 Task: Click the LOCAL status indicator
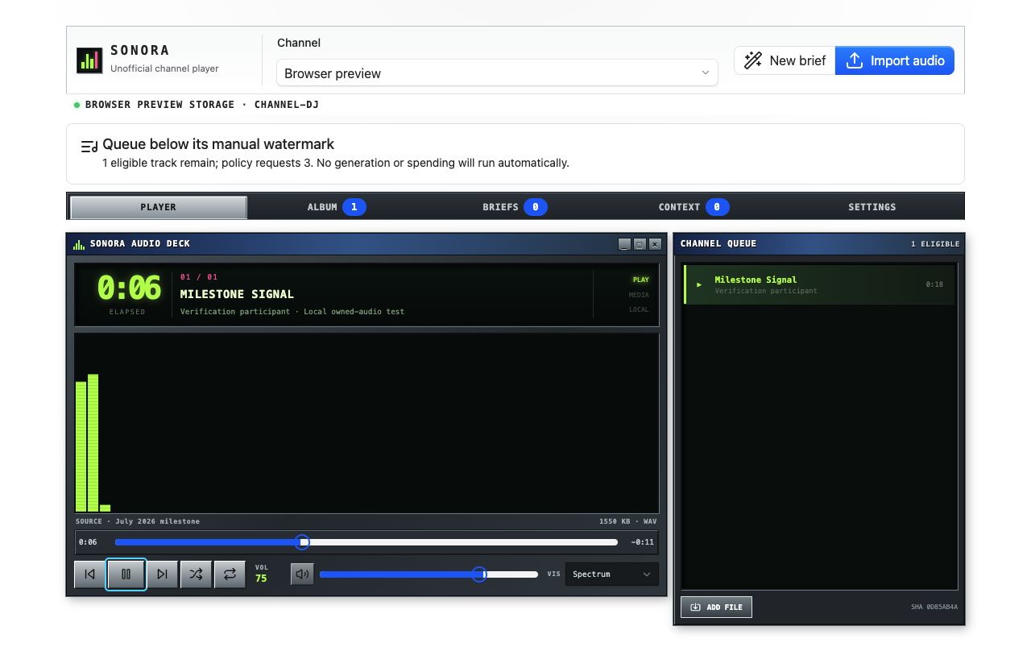639,309
